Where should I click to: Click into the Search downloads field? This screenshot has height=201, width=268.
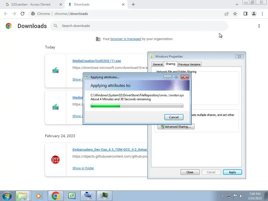pyautogui.click(x=139, y=26)
